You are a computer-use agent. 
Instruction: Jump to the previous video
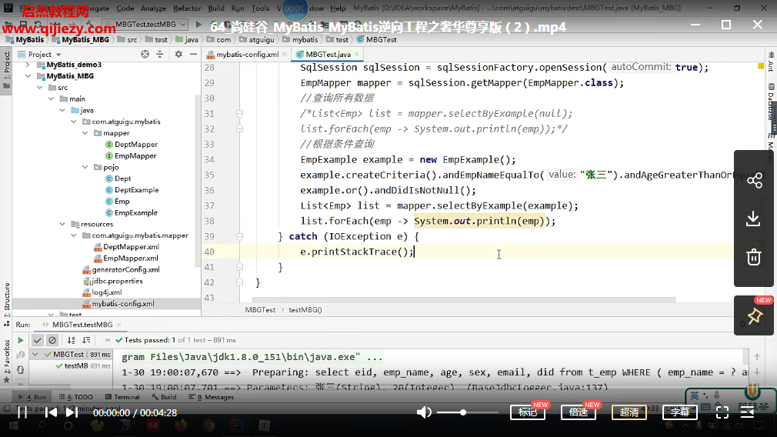click(51, 412)
